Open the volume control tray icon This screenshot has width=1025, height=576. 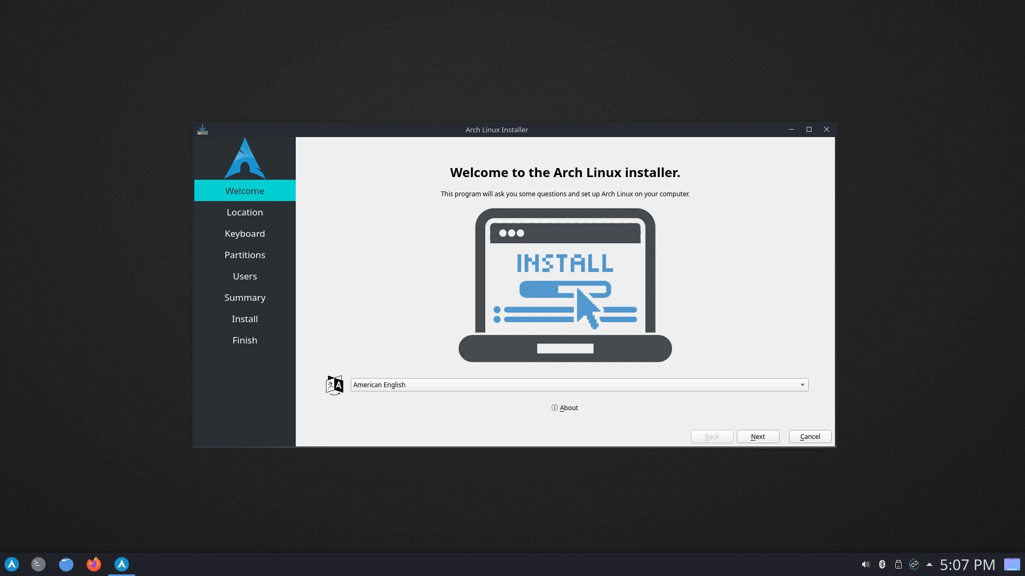[865, 564]
